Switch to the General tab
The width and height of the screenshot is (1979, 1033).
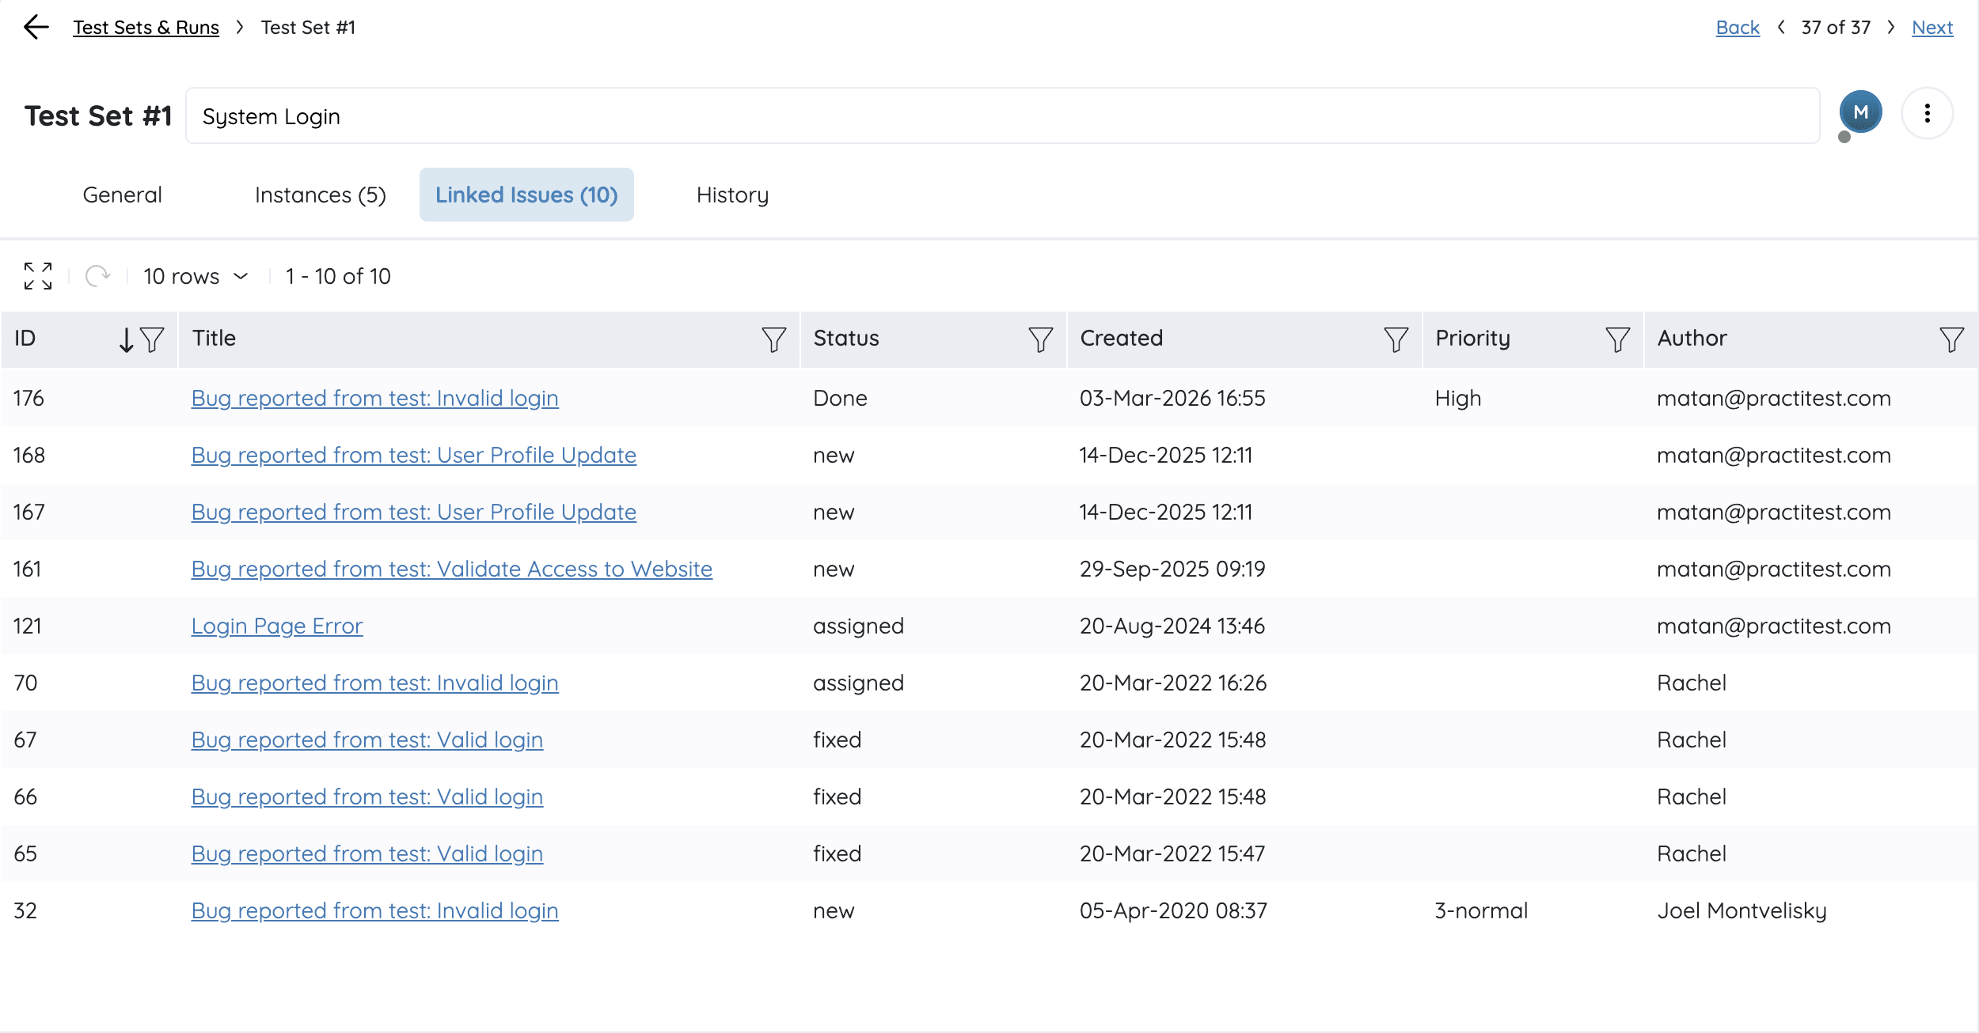pos(122,195)
